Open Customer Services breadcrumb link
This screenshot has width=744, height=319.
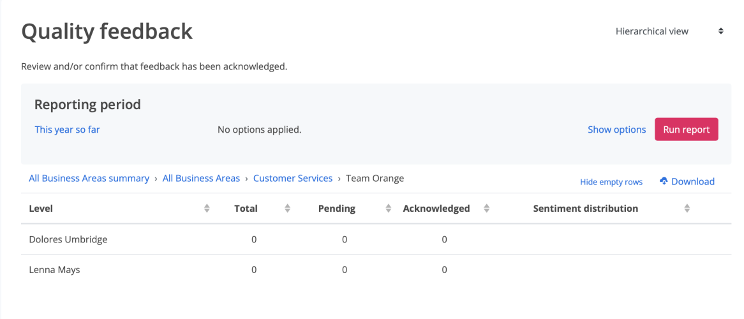[293, 179]
